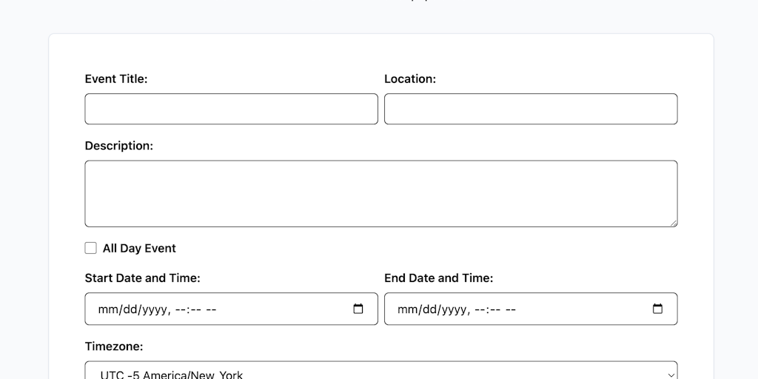Click inside the Description text area

380,193
